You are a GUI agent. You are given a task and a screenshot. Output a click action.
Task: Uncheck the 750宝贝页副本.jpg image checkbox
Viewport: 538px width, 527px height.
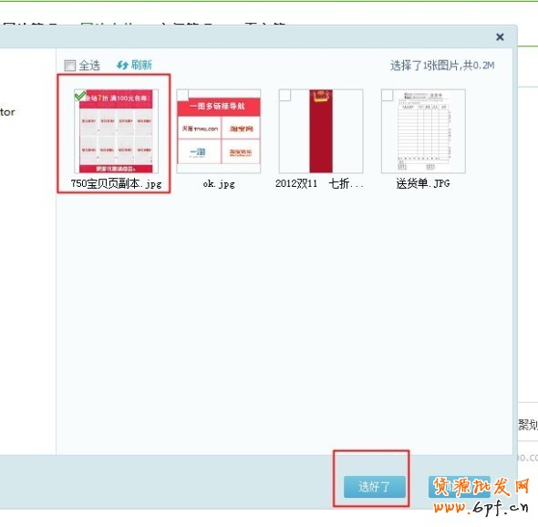point(80,95)
